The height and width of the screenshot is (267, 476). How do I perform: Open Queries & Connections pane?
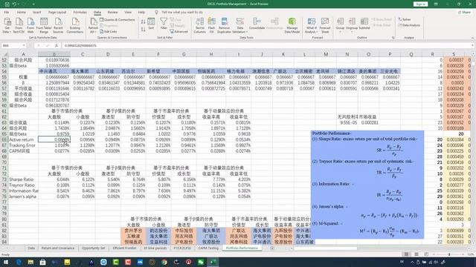[x=118, y=20]
